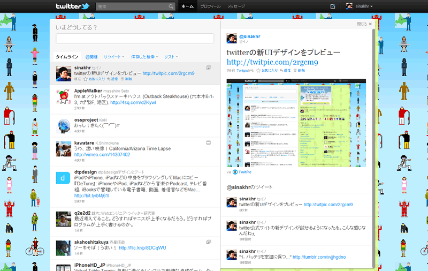Open the flic.kr/p/8DCqWU link

coord(142,248)
